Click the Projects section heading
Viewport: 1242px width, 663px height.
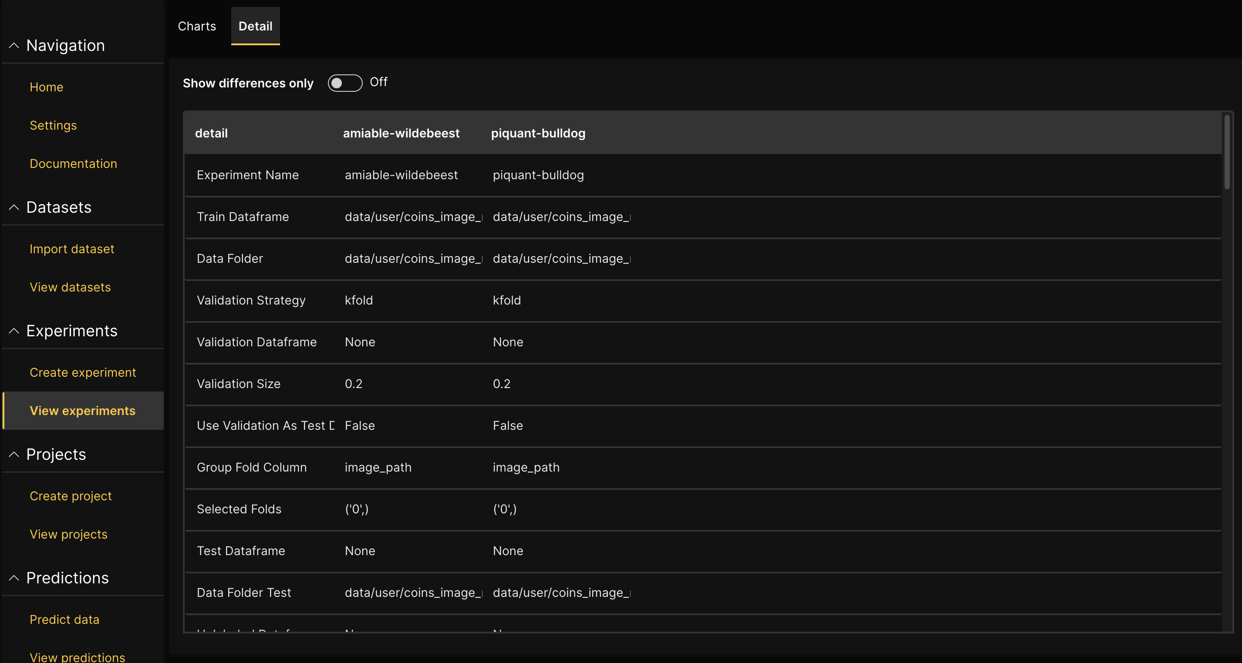pos(56,455)
